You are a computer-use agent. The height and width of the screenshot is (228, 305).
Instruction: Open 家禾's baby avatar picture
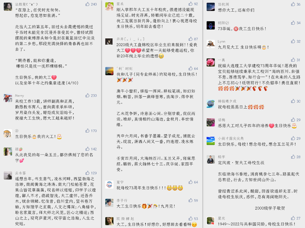tap(109, 7)
